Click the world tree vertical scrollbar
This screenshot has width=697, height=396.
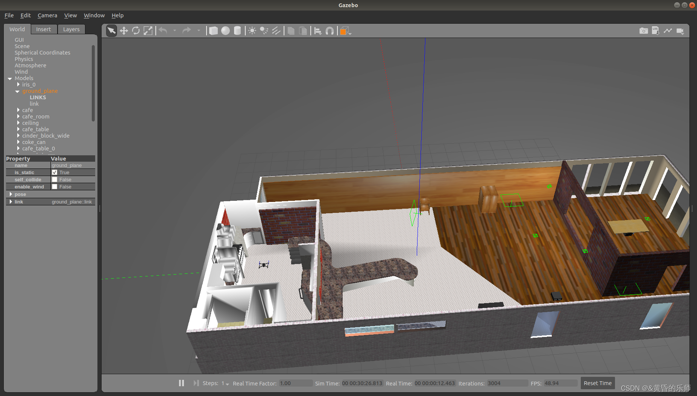(x=93, y=83)
